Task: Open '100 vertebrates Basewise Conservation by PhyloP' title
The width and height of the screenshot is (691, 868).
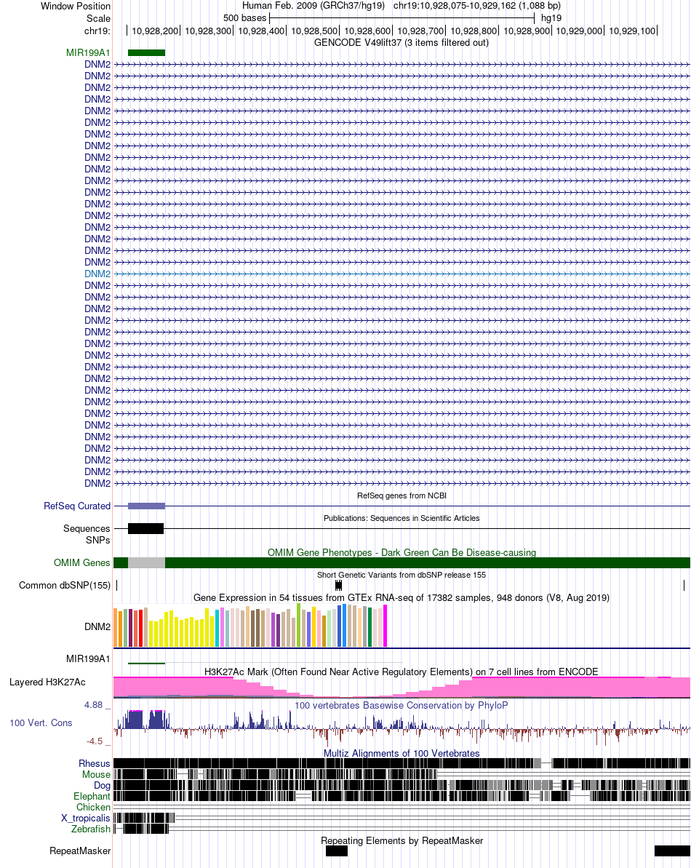Action: click(401, 705)
